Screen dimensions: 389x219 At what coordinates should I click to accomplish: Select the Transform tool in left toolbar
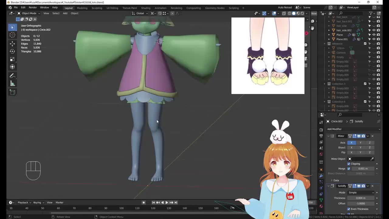click(x=12, y=67)
